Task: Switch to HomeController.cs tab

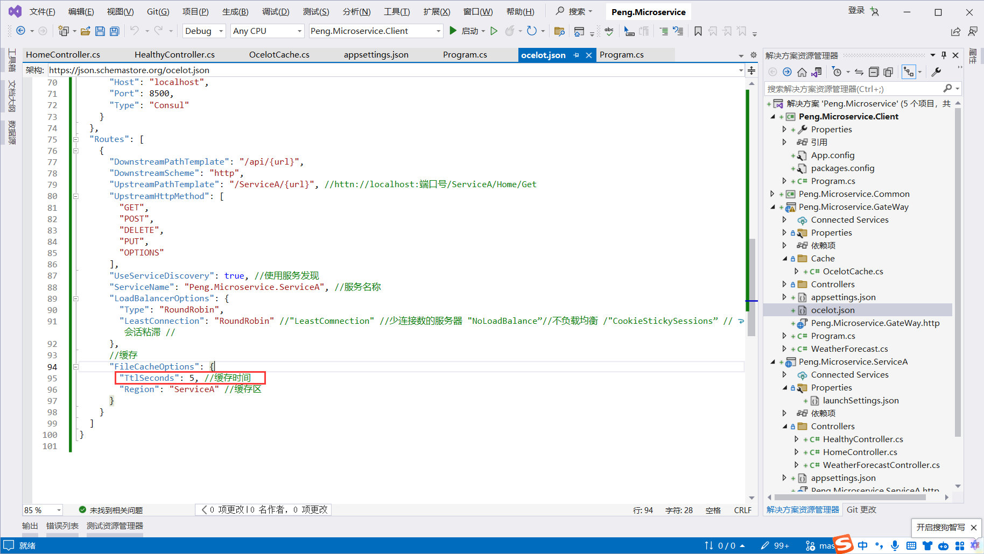Action: 63,55
